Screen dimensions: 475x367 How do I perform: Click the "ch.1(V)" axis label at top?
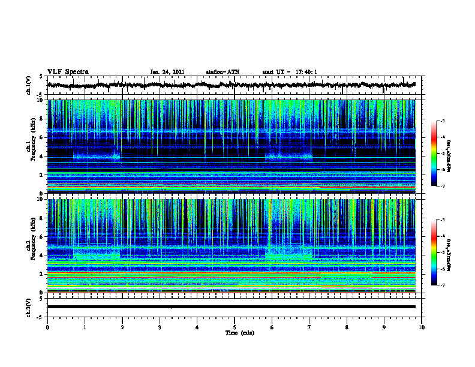(x=29, y=85)
